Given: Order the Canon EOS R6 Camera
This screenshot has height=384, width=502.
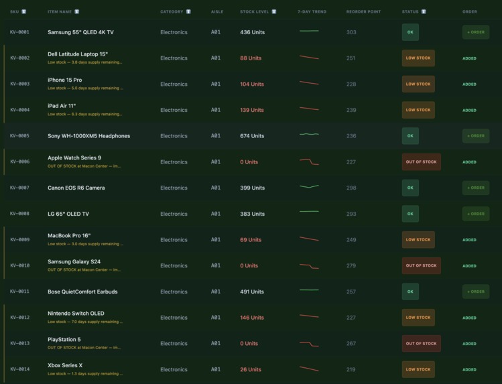Looking at the screenshot, I should [476, 188].
